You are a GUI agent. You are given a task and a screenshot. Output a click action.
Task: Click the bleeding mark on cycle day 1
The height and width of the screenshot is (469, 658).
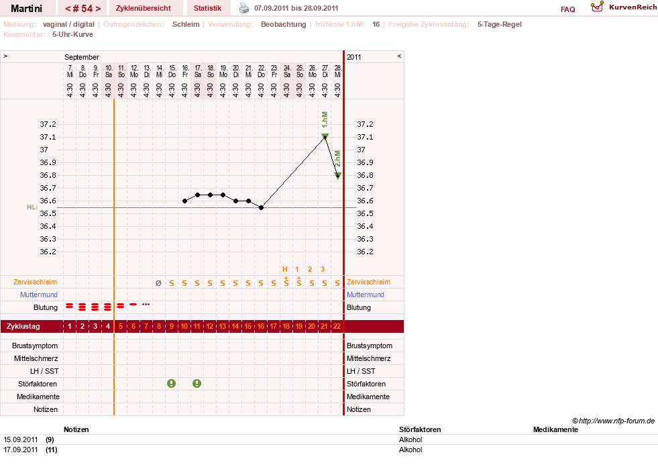70,306
